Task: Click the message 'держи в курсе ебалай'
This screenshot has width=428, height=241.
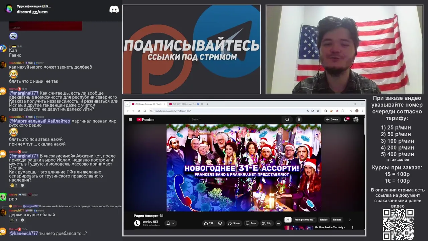Action: [x=32, y=215]
